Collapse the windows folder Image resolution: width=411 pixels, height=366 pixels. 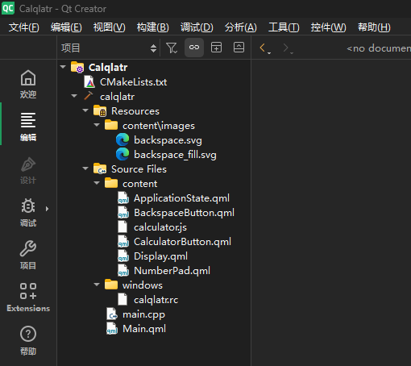[x=97, y=285]
